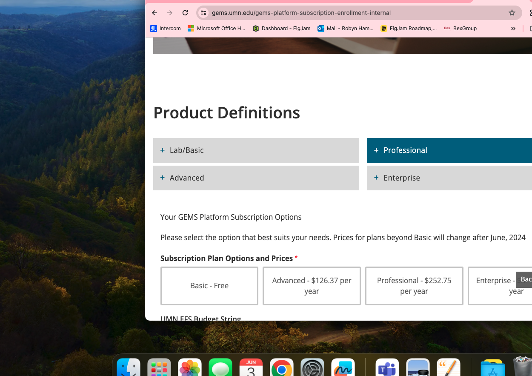Open site information icon in address bar
The width and height of the screenshot is (532, 376).
(203, 13)
